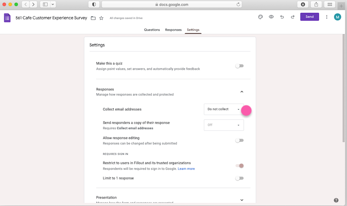Open the customize theme palette
The image size is (347, 206).
(260, 17)
